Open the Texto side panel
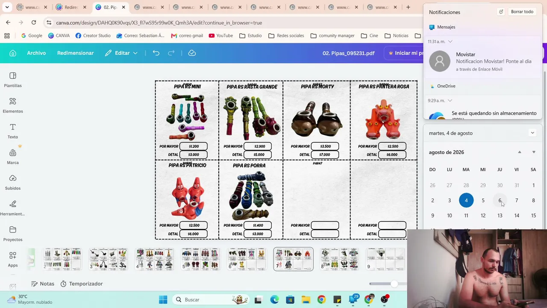Screen dimensions: 547x308 (13, 131)
